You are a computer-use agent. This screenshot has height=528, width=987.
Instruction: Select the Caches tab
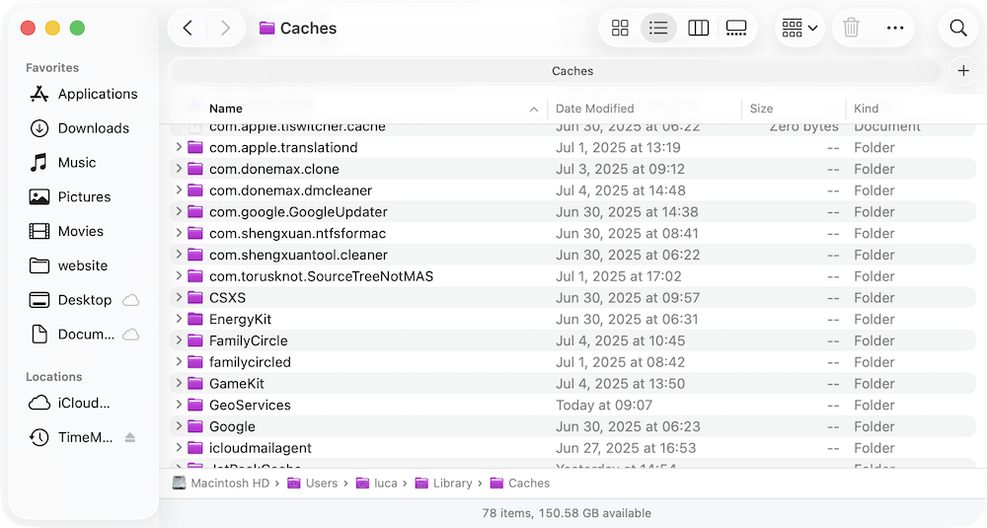click(556, 70)
